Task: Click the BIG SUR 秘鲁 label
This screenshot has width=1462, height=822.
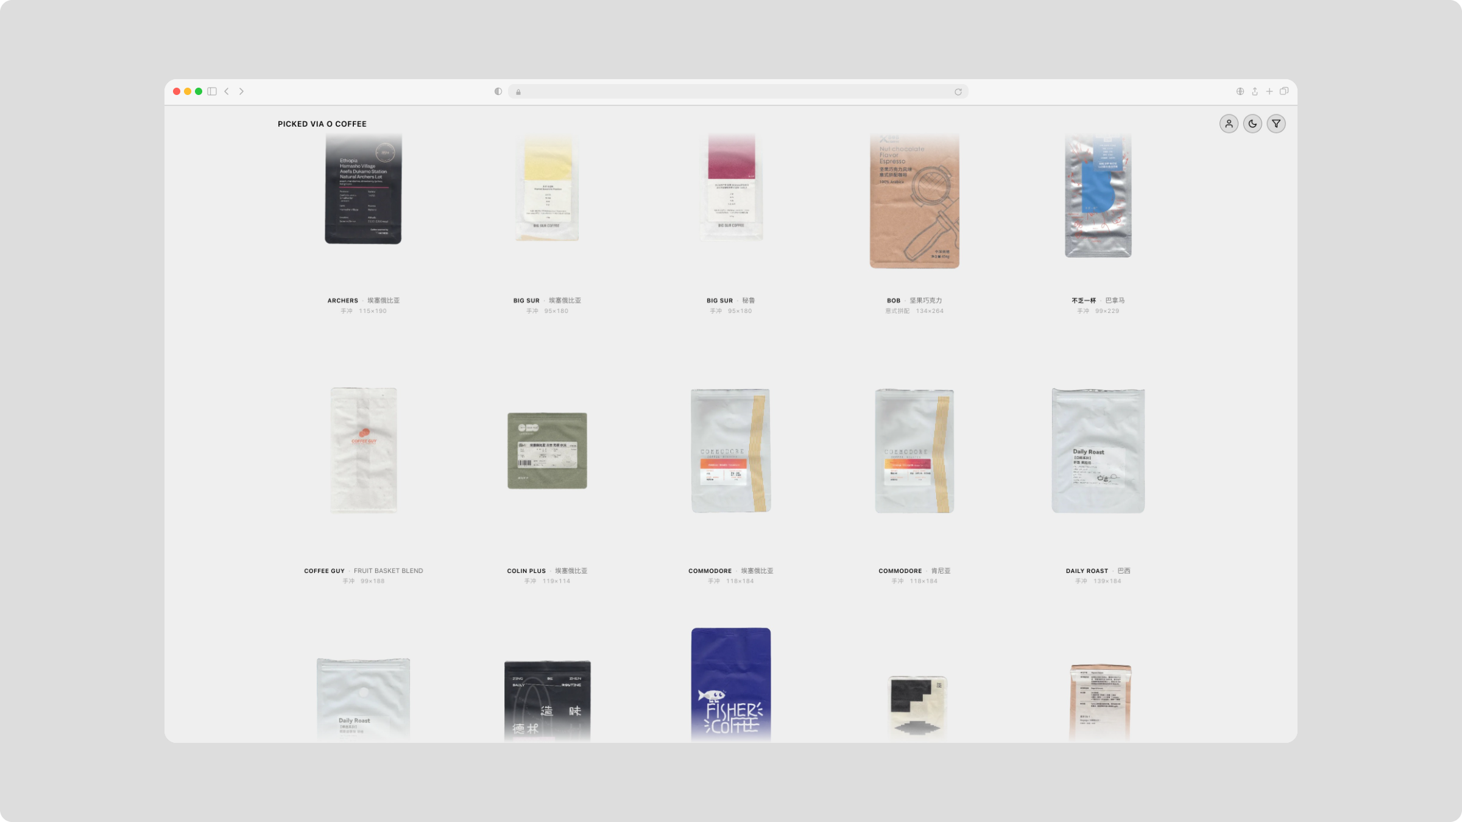Action: click(731, 301)
